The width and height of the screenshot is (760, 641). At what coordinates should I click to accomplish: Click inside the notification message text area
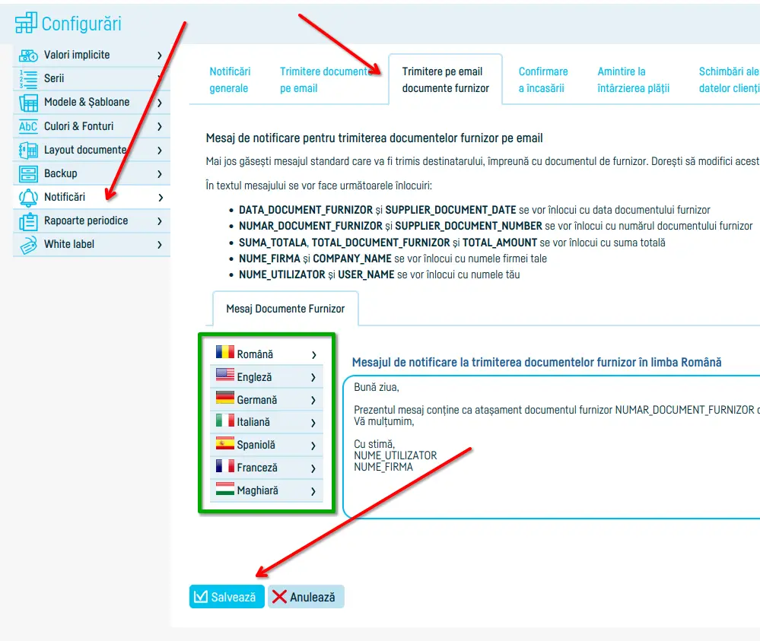[x=551, y=446]
